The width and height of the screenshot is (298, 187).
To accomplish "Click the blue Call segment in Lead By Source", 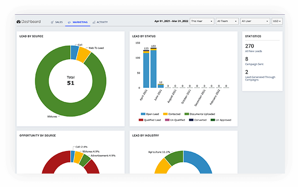I will click(74, 53).
